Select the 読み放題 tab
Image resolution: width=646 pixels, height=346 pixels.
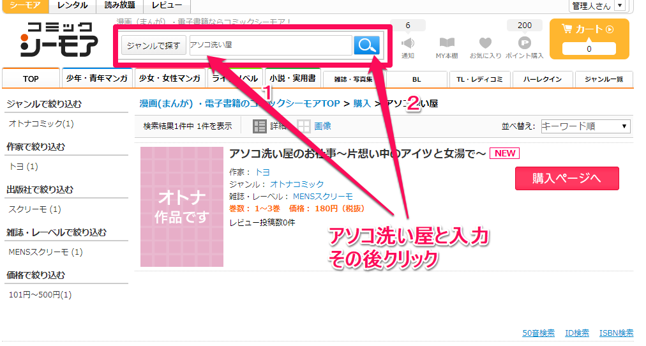tap(119, 6)
